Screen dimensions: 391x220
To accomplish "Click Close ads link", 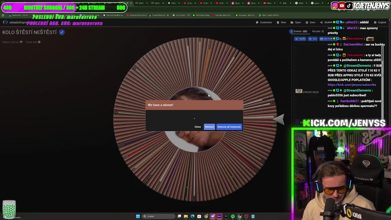I will click(33, 42).
